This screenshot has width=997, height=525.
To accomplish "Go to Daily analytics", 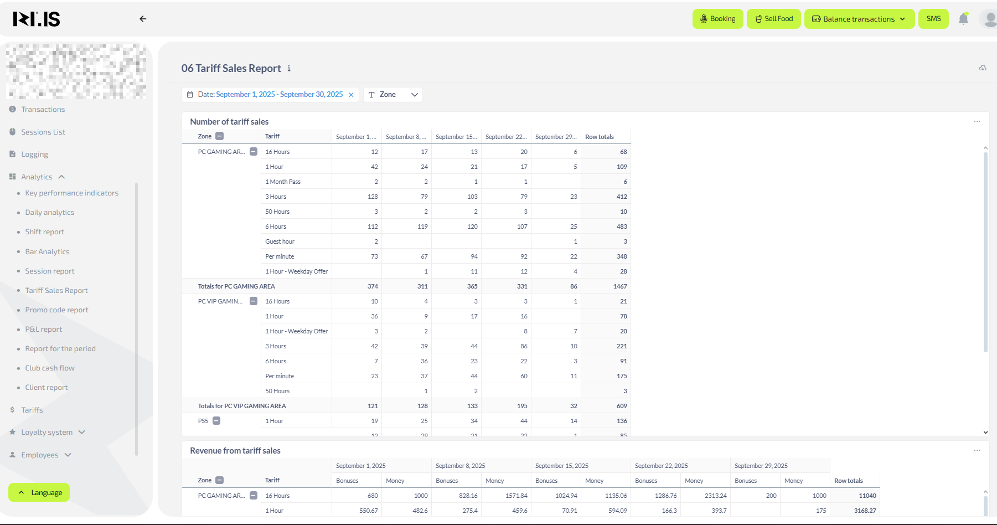I will click(49, 213).
